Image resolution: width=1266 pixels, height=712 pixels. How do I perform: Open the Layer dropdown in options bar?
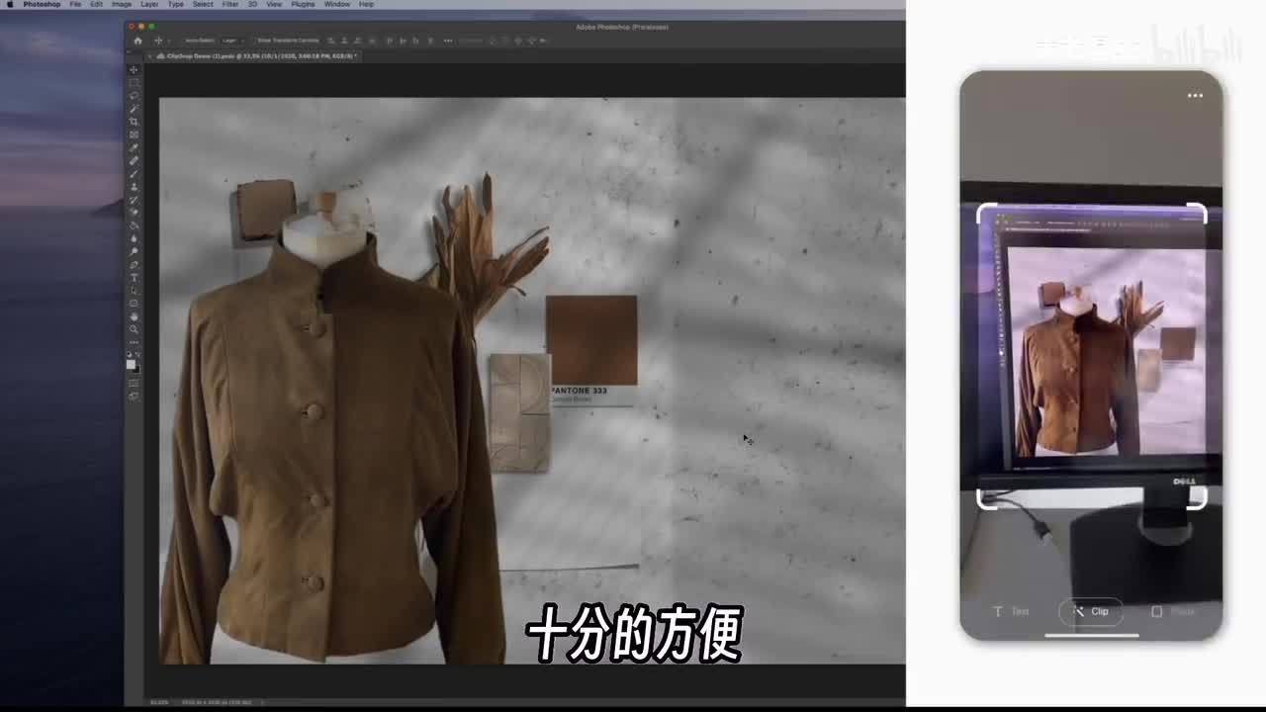[x=231, y=41]
